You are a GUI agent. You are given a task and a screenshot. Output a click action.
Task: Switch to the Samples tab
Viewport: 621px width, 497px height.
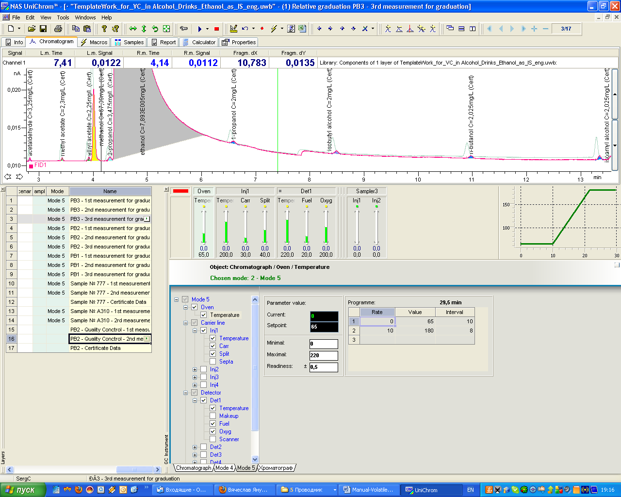(129, 42)
